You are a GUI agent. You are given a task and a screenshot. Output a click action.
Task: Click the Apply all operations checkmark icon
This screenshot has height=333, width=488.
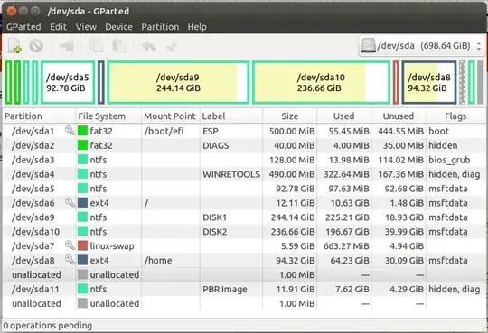click(172, 46)
